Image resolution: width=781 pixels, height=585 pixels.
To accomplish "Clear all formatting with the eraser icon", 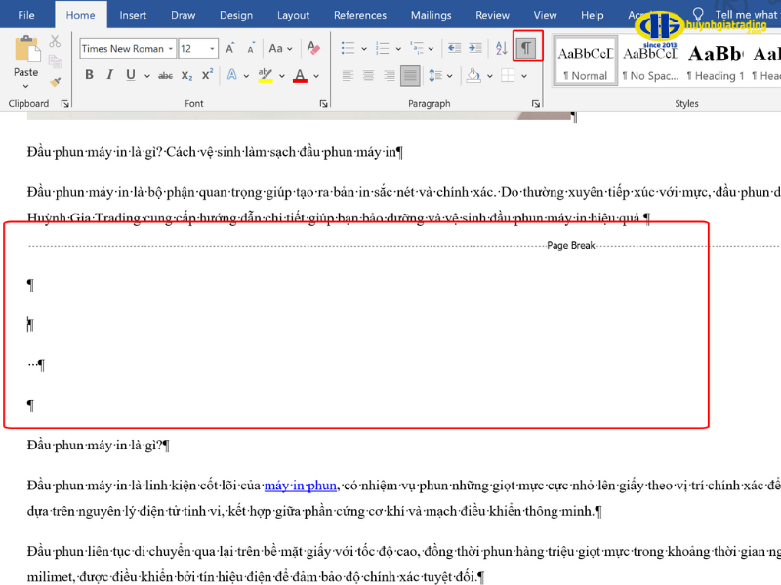I will click(311, 48).
